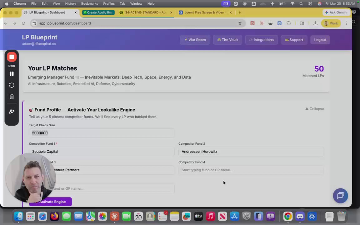This screenshot has width=360, height=225.
Task: Go back to the previous page
Action: (6, 23)
